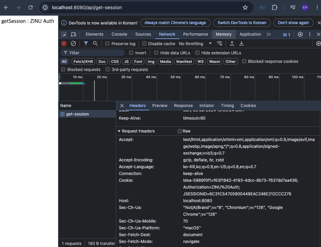Dismiss the DevTools language infobar
Image resolution: width=321 pixels, height=247 pixels.
[319, 23]
